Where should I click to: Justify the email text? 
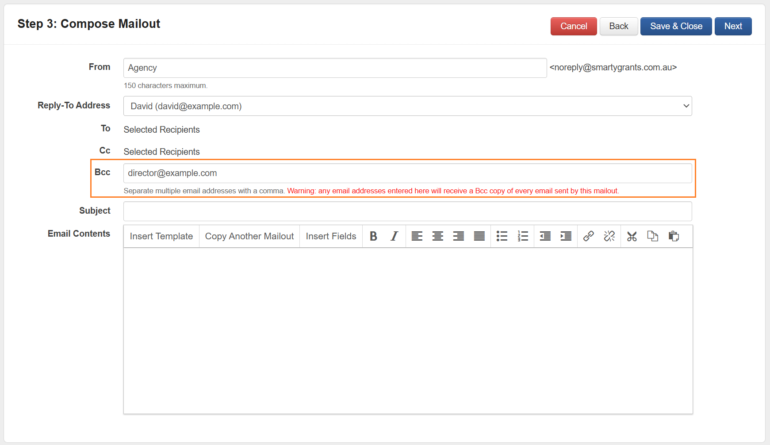tap(479, 236)
